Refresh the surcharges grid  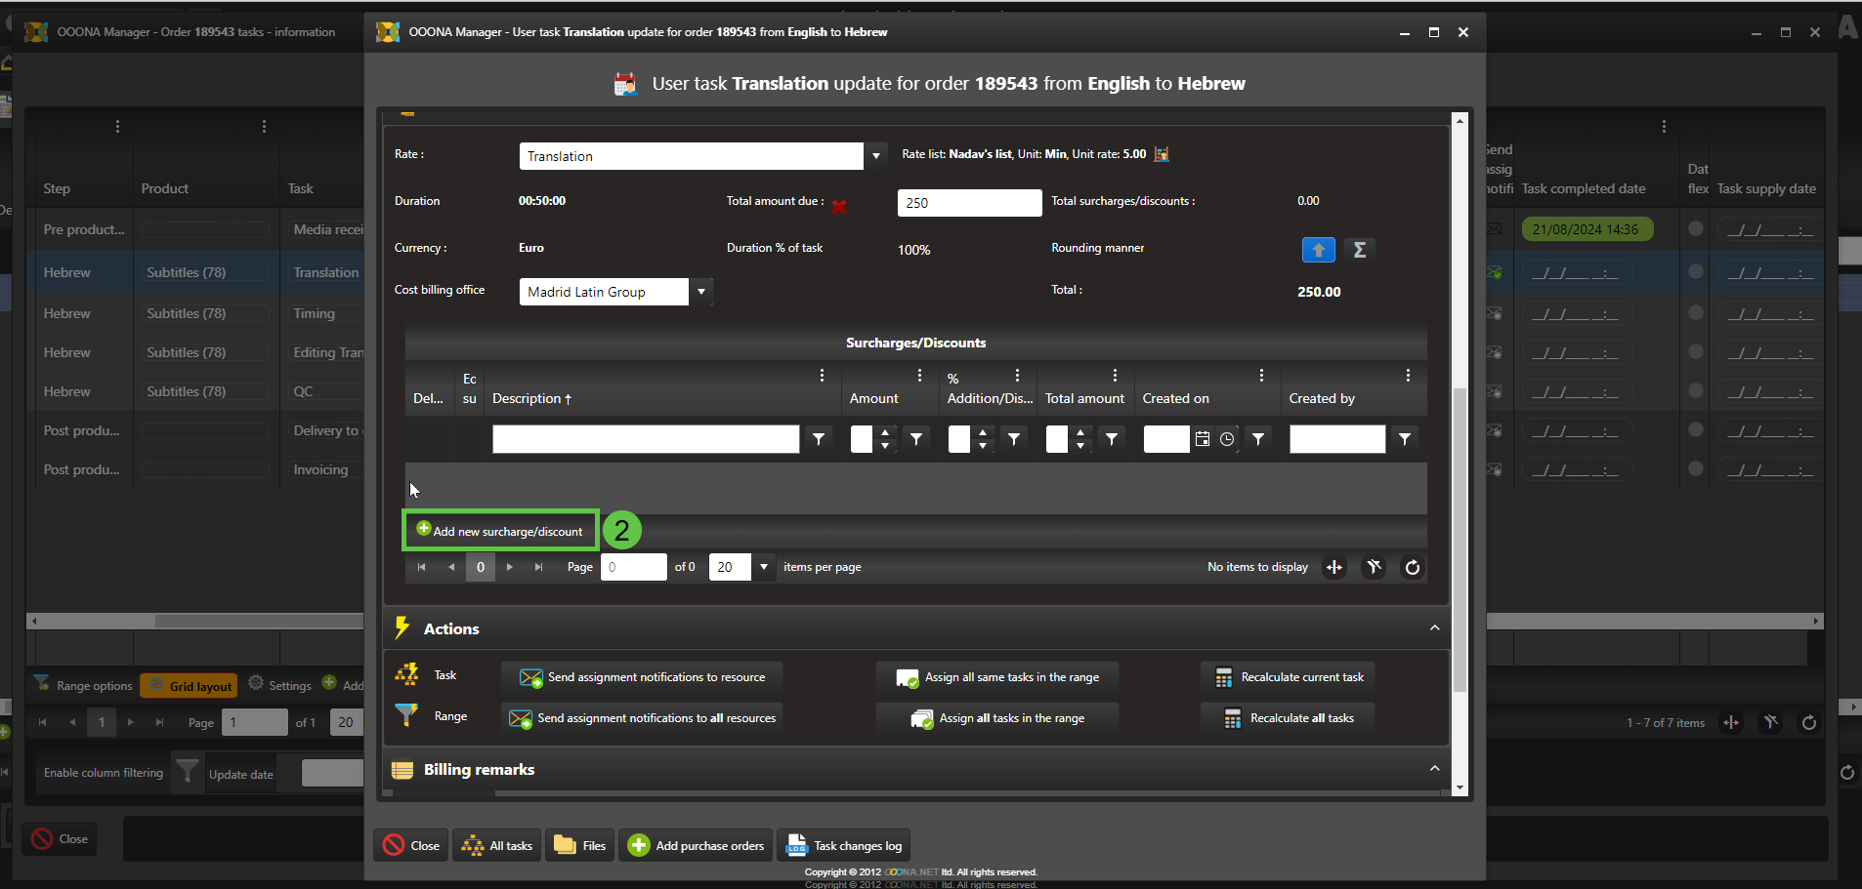(1412, 567)
